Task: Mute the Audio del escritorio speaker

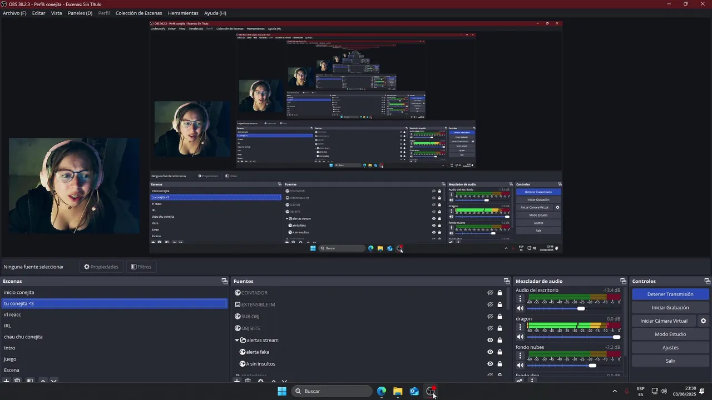Action: 520,308
